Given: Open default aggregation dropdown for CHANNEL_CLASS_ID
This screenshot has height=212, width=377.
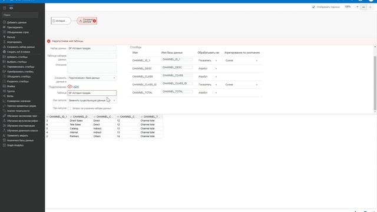Looking at the screenshot, I should [242, 85].
